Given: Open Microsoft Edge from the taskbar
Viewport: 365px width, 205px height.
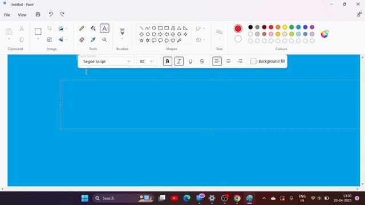Looking at the screenshot, I should 186,198.
